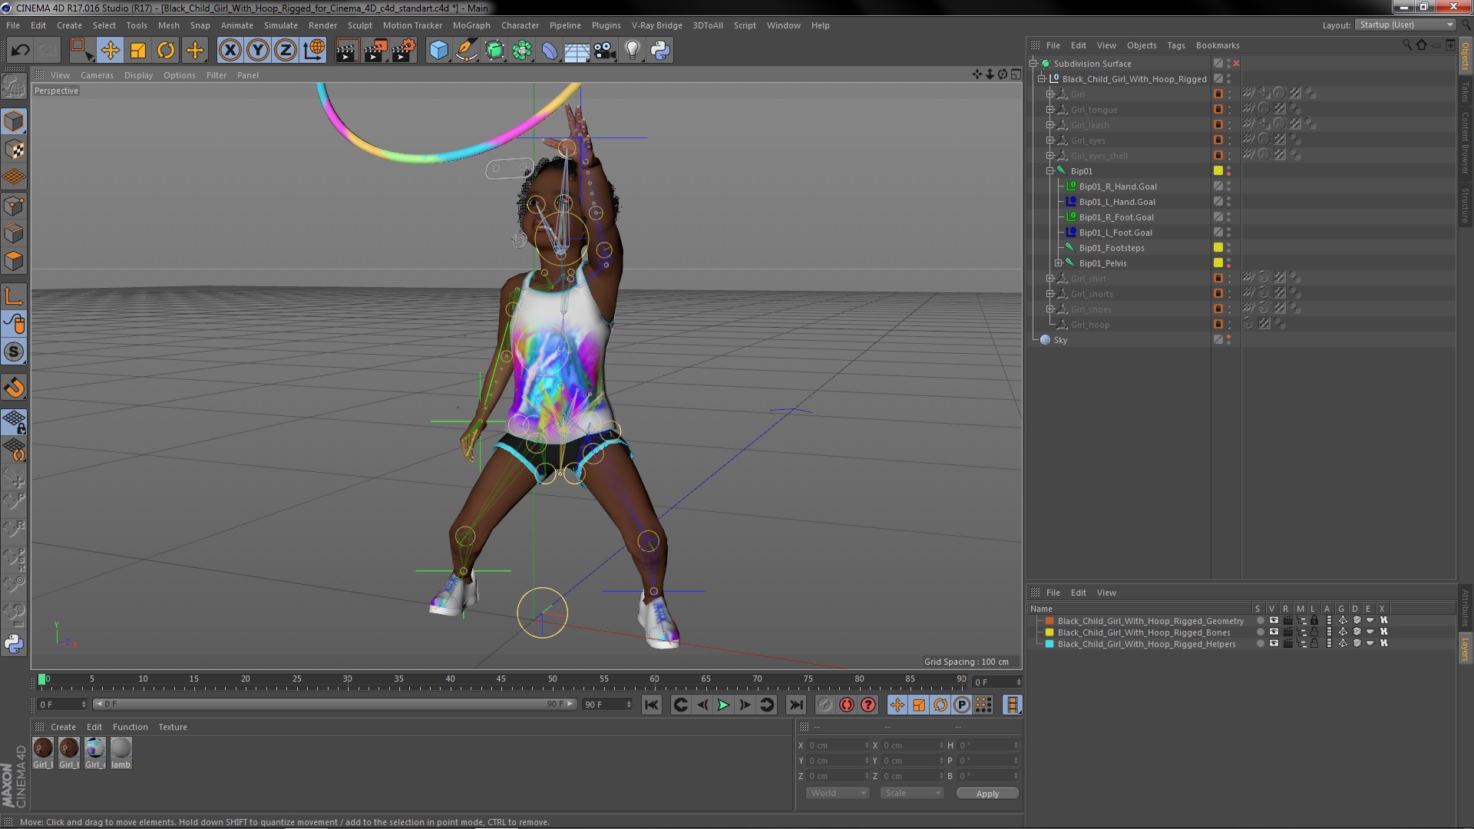
Task: Open the Deformer bend icon
Action: pyautogui.click(x=550, y=51)
